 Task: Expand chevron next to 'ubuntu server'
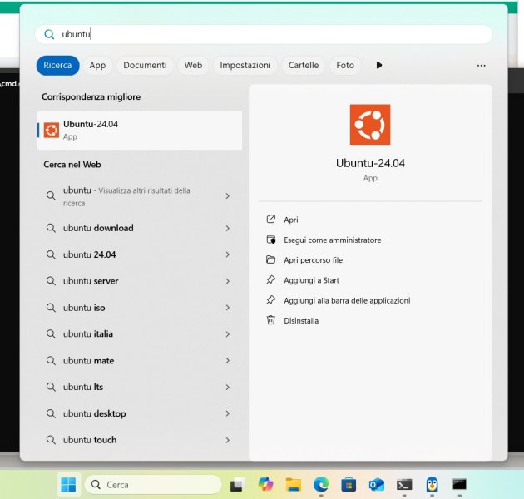tap(228, 281)
